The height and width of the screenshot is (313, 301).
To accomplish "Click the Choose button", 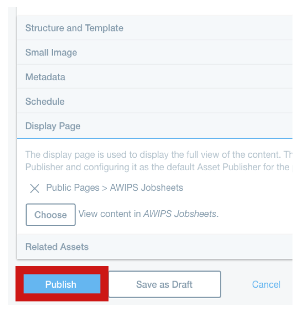I will [50, 215].
